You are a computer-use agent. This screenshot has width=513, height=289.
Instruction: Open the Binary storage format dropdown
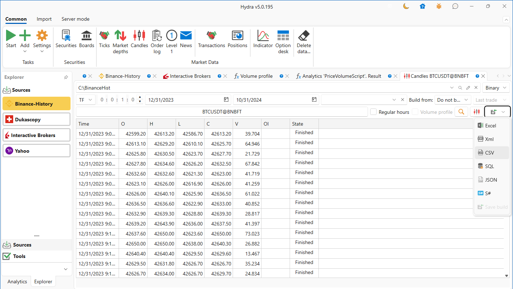pyautogui.click(x=496, y=88)
